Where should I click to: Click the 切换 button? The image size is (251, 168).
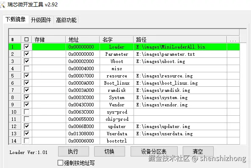tap(109, 151)
